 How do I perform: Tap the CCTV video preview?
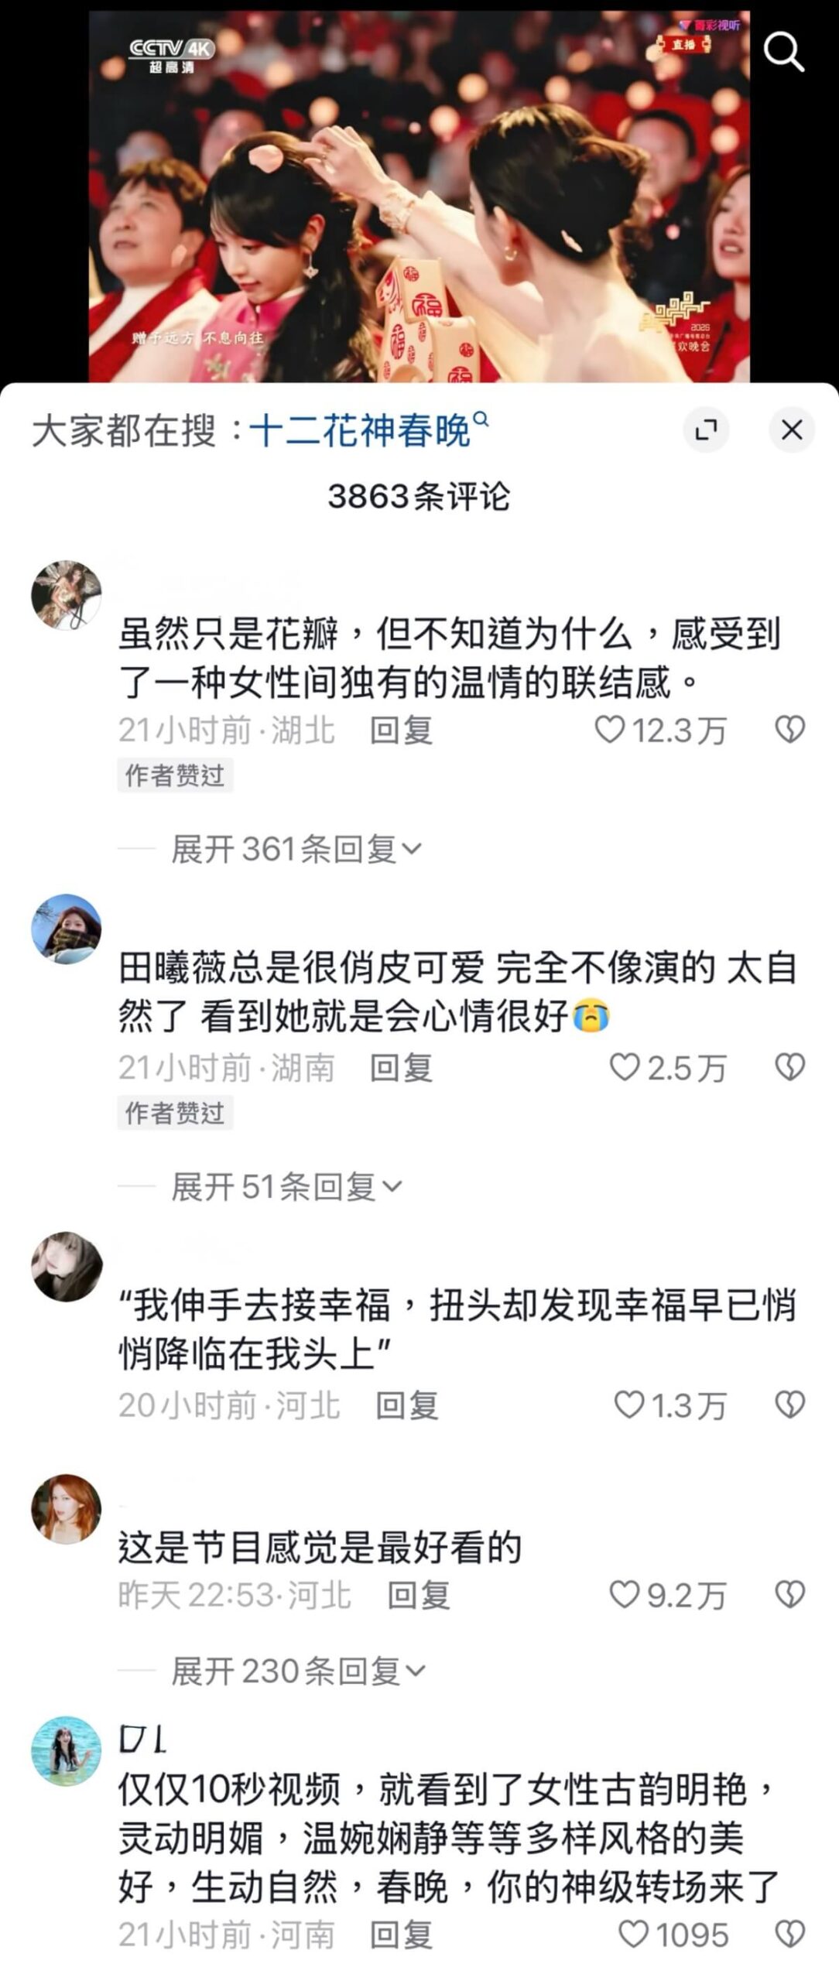pos(419,197)
